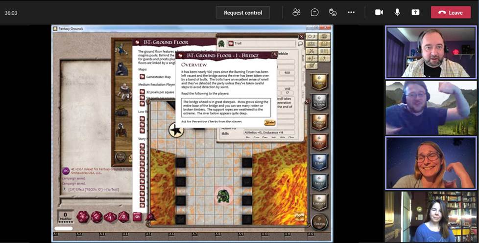Screen dimensions: 479x243
Task: Click the Overview heading in Bridge window
Action: coord(194,65)
